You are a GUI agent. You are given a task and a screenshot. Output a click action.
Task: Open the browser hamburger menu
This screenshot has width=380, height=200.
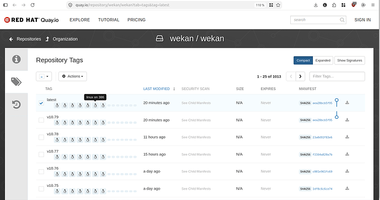point(373,5)
